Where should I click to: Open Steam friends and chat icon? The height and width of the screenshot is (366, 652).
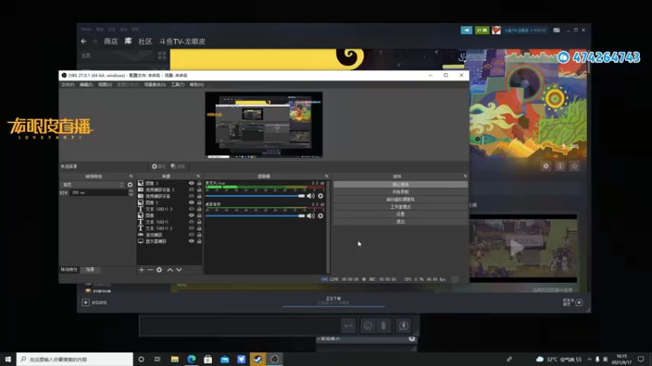579,303
